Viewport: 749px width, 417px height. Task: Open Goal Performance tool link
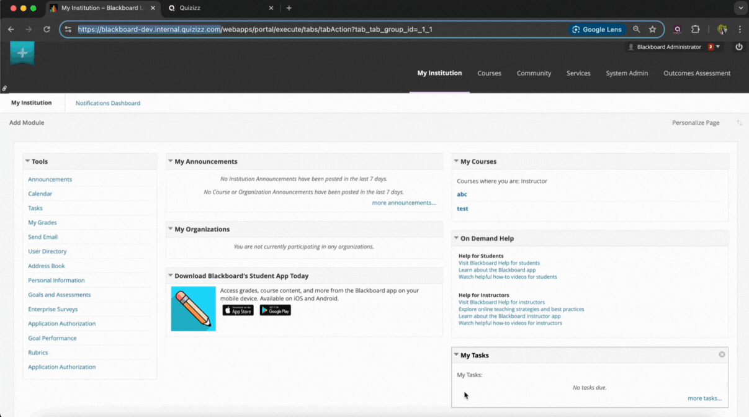click(x=52, y=338)
